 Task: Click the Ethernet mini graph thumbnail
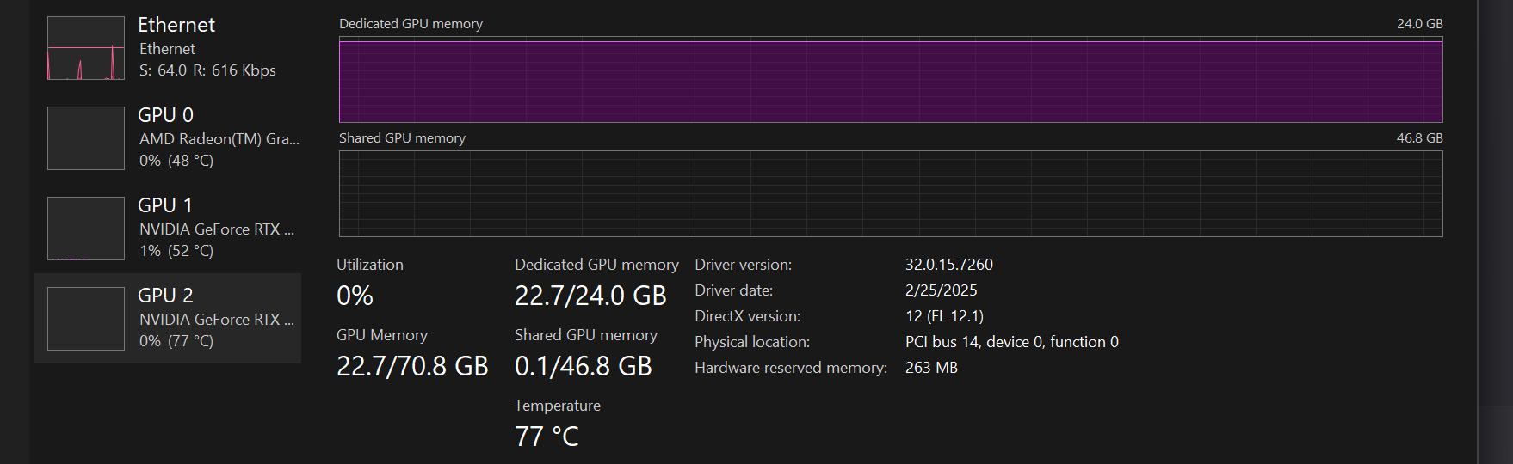(x=86, y=48)
